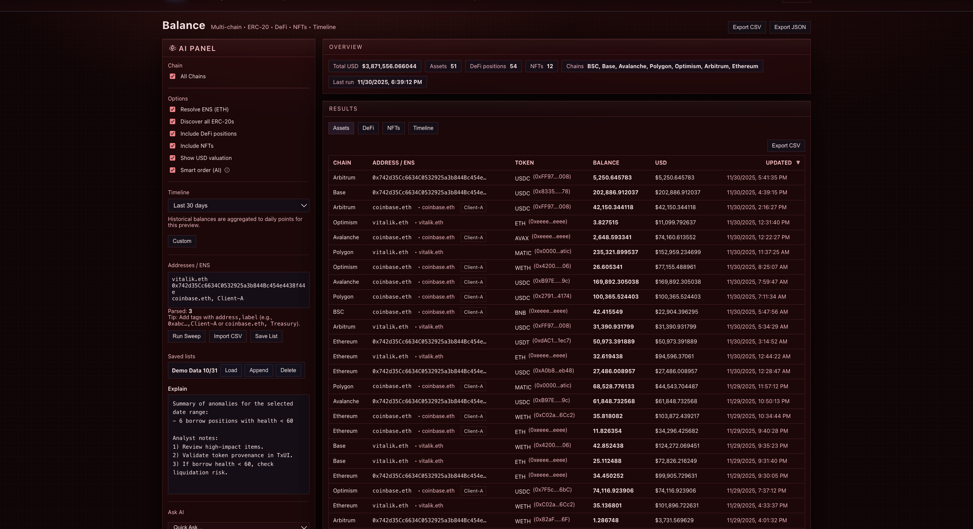Switch to the DeFi results tab
Screen dimensions: 973x529
tap(368, 128)
